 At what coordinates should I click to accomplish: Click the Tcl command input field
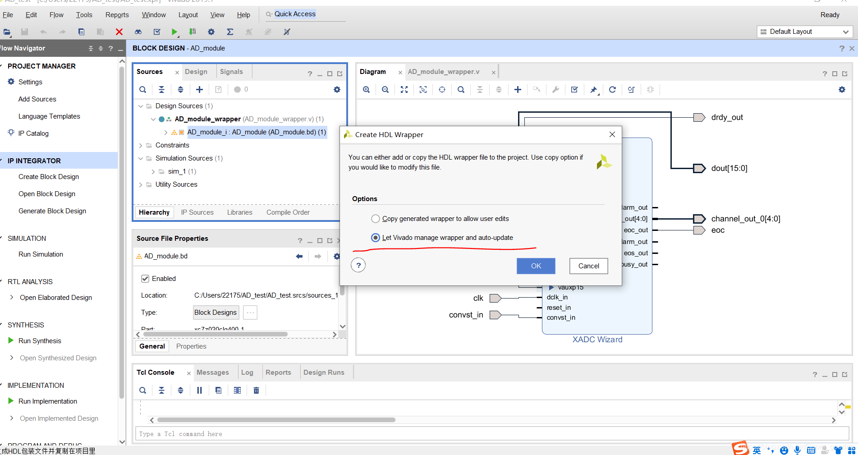(491, 434)
